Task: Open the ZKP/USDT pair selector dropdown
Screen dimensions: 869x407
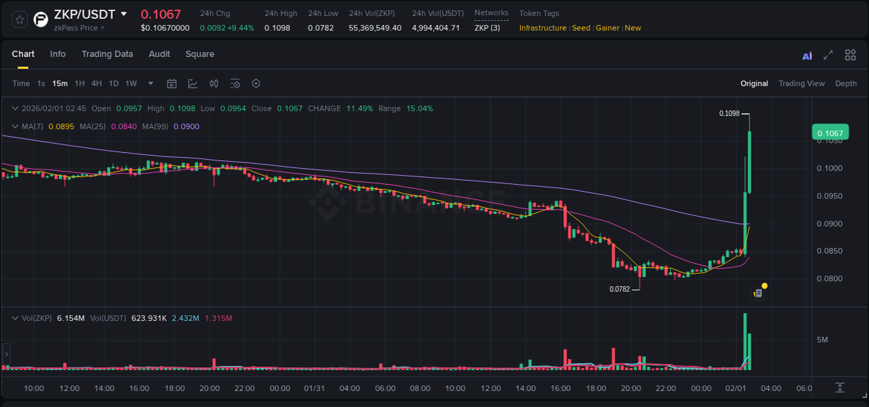Action: point(125,13)
